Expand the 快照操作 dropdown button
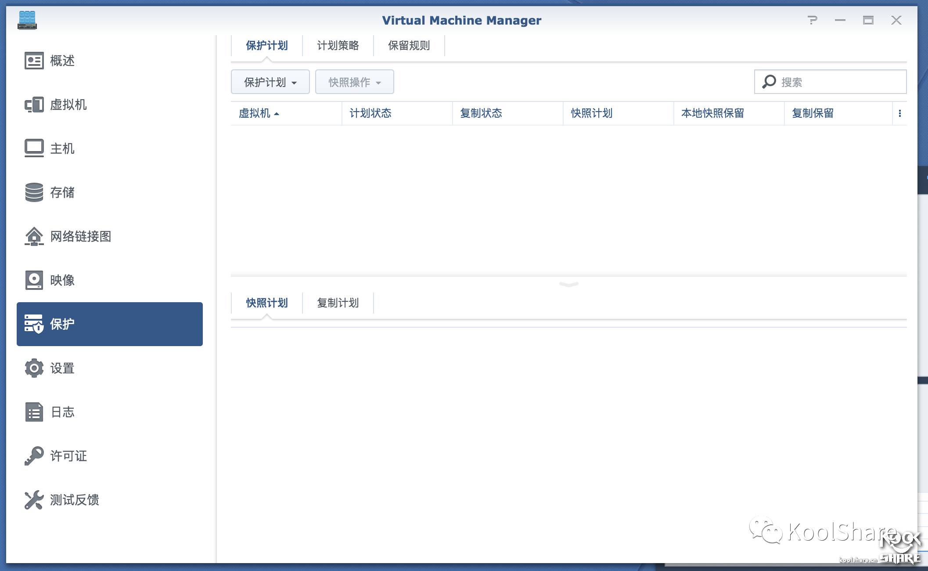Image resolution: width=928 pixels, height=571 pixels. pyautogui.click(x=354, y=82)
